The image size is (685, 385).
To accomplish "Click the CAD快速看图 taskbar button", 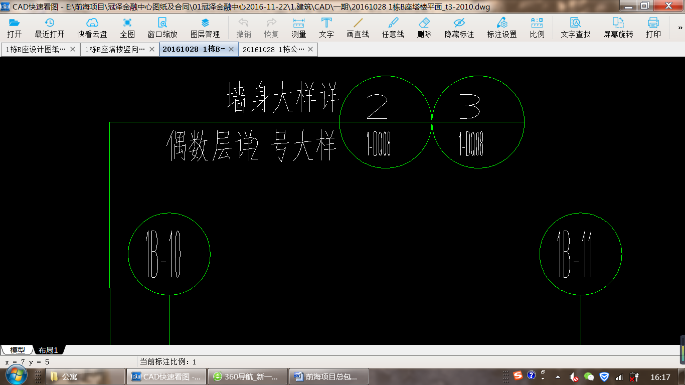I will [x=166, y=376].
